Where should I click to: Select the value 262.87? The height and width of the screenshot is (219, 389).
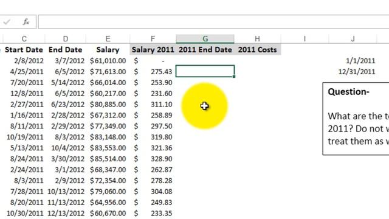click(153, 170)
